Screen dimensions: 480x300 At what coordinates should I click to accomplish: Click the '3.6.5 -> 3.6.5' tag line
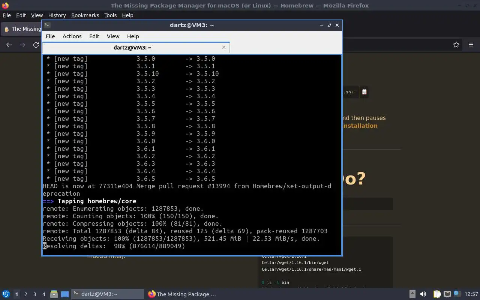click(x=130, y=178)
